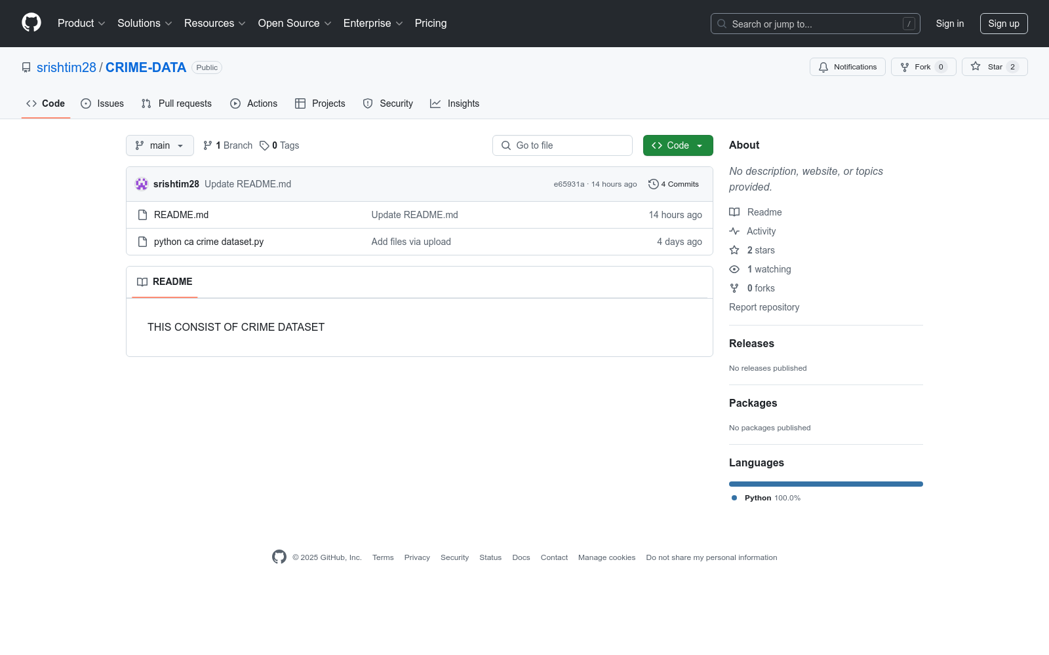Screen dimensions: 1049x655
Task: Go to the Pricing page
Action: click(431, 24)
